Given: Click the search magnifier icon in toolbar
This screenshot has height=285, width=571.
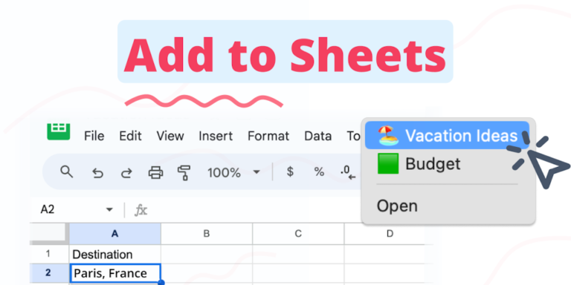Looking at the screenshot, I should [67, 171].
